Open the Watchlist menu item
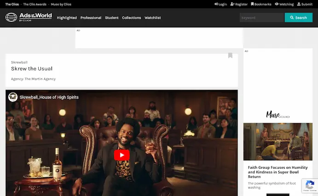Image resolution: width=318 pixels, height=196 pixels. (153, 18)
